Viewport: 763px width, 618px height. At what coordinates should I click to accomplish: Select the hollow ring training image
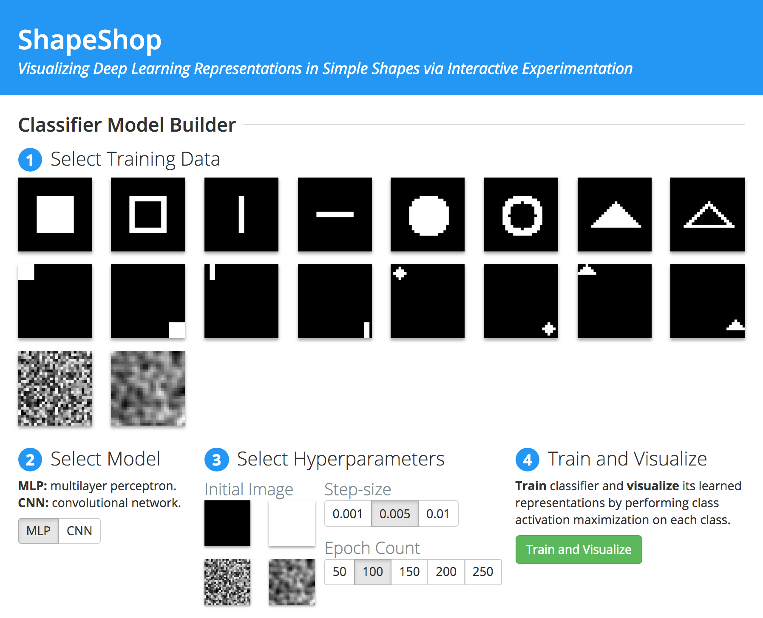click(x=521, y=214)
